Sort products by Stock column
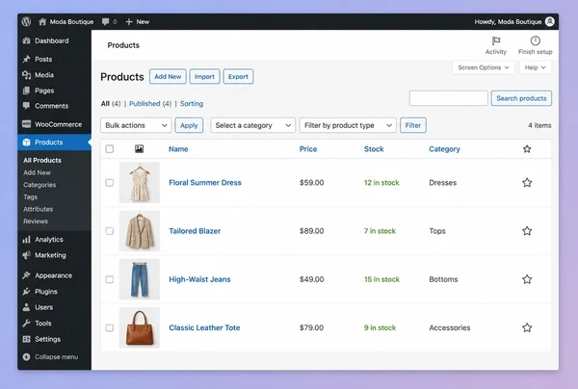Viewport: 578px width, 389px height. [374, 149]
